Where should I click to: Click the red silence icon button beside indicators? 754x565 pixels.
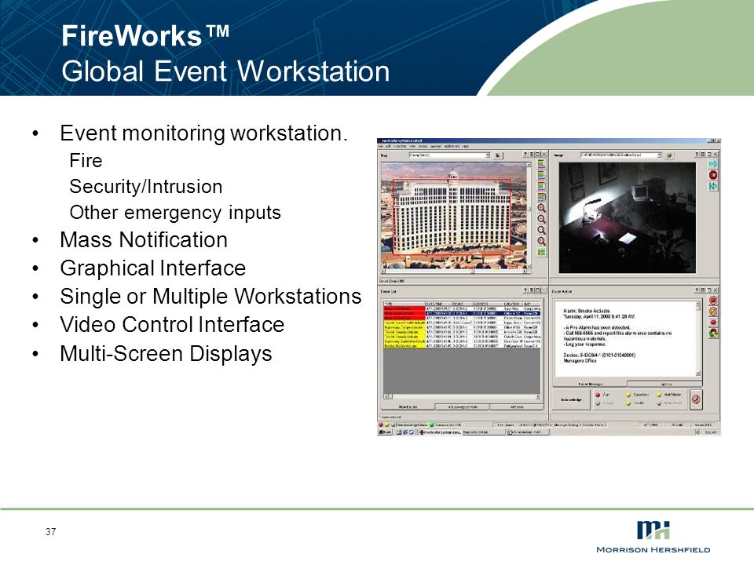[696, 399]
